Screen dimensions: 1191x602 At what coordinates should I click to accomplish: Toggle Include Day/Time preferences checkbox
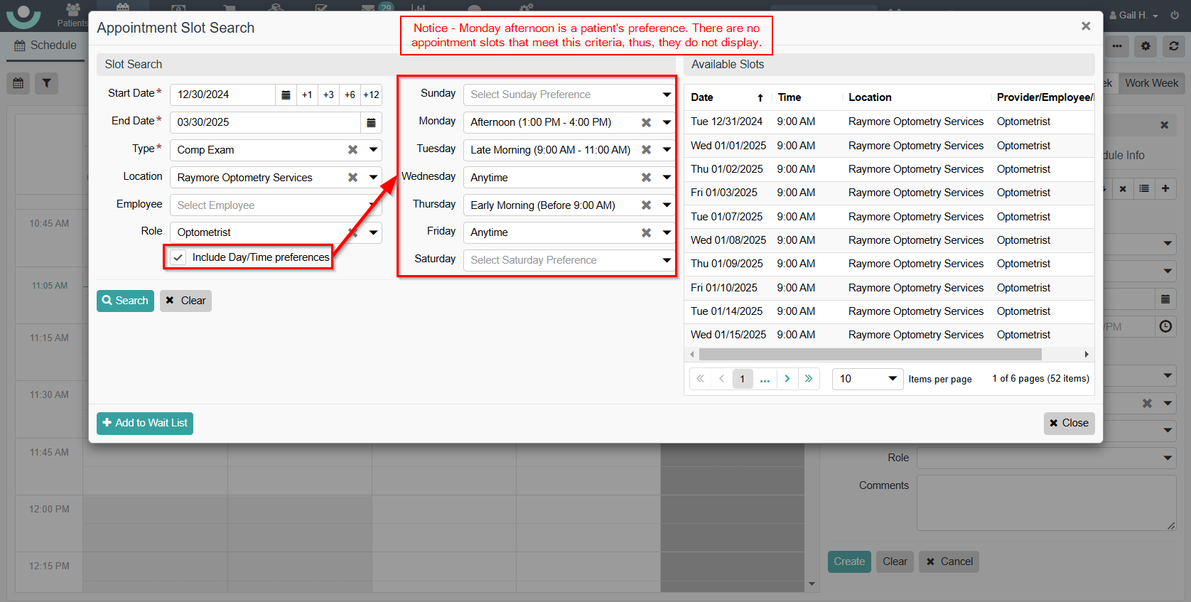(x=178, y=257)
